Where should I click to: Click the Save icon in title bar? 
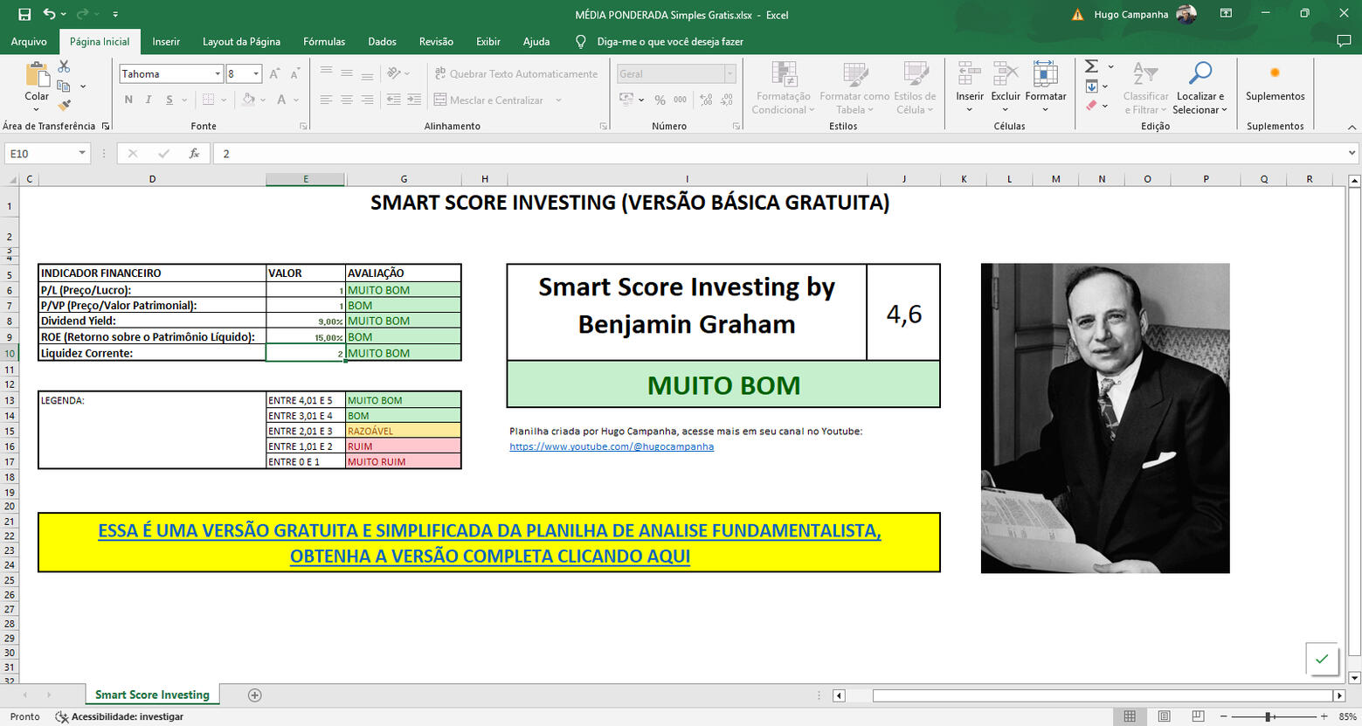(24, 14)
